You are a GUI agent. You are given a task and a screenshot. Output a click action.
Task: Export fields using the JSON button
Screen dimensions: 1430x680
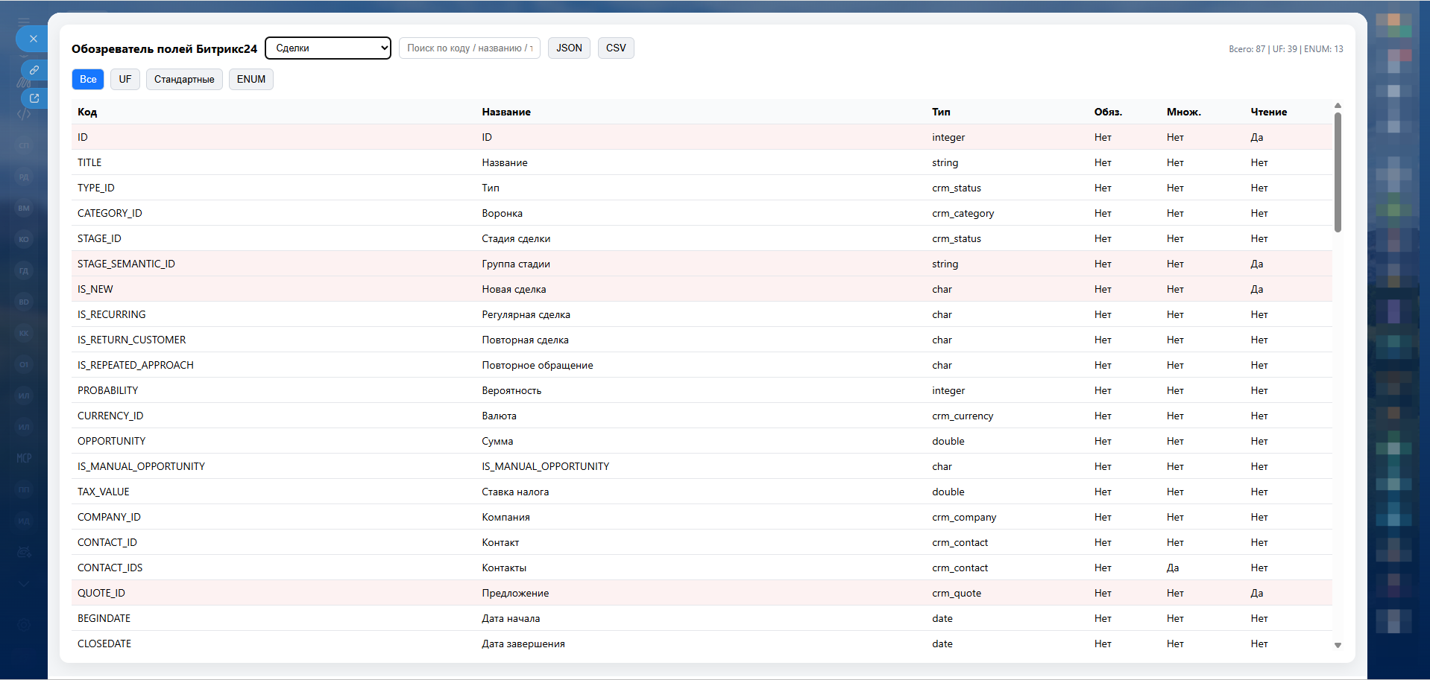click(x=569, y=48)
